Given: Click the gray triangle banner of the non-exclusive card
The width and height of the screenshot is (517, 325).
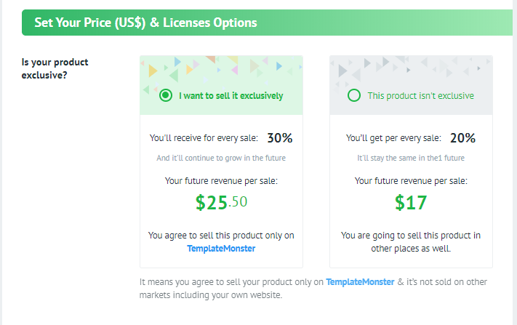Looking at the screenshot, I should [410, 71].
